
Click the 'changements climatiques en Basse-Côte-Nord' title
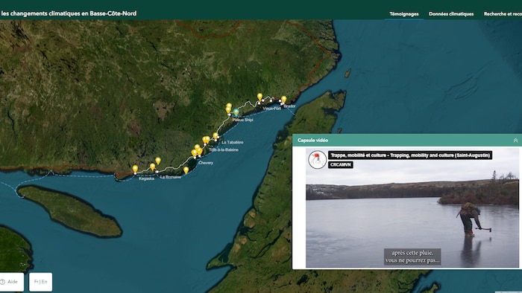click(x=69, y=13)
